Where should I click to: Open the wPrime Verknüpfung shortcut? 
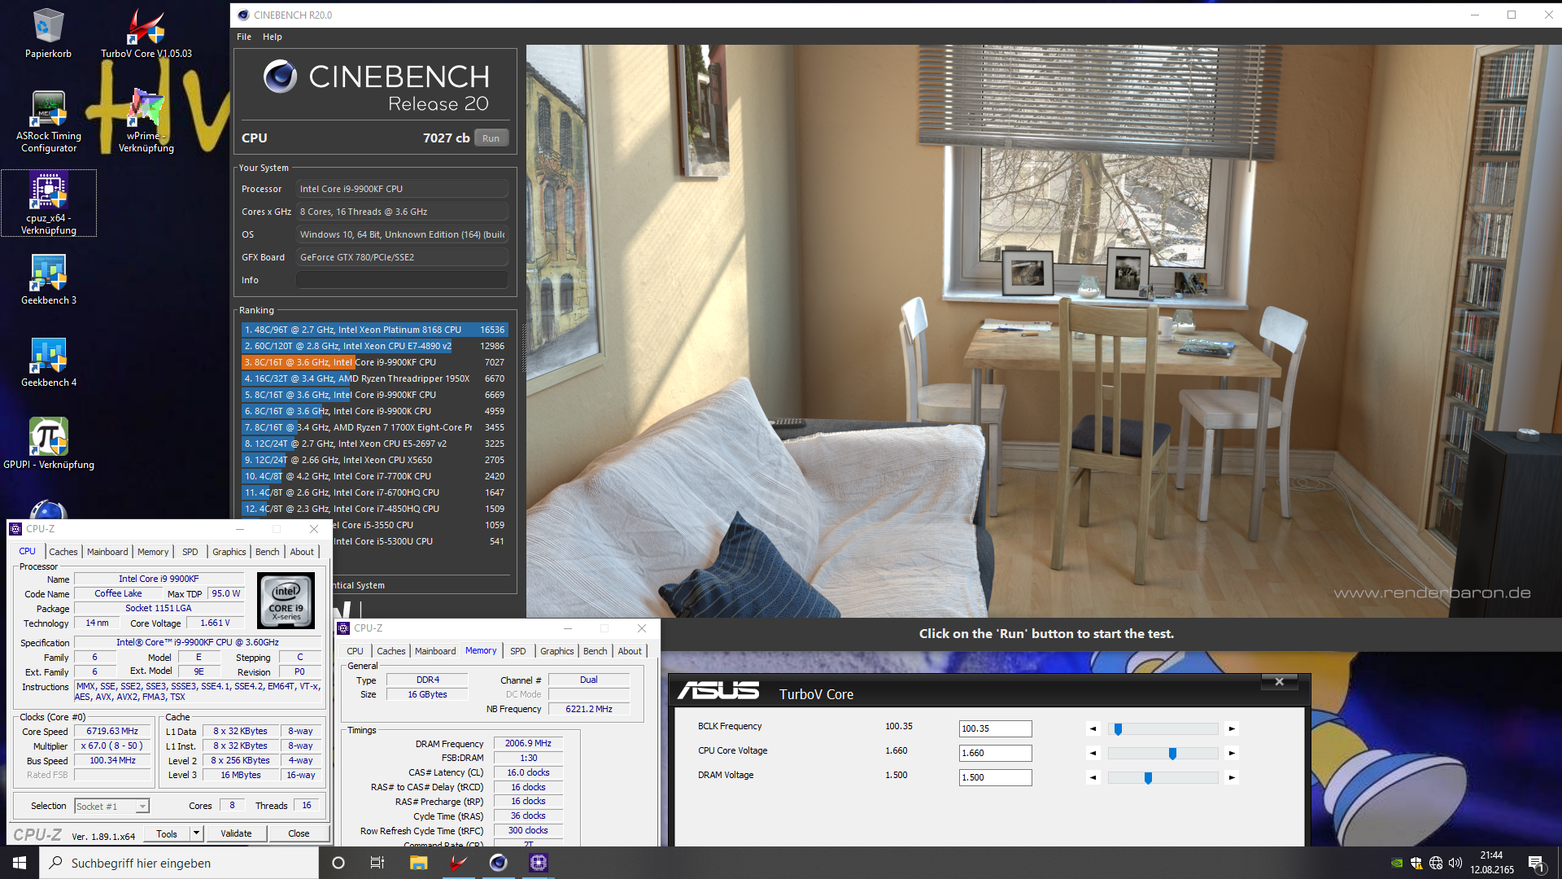click(x=146, y=120)
